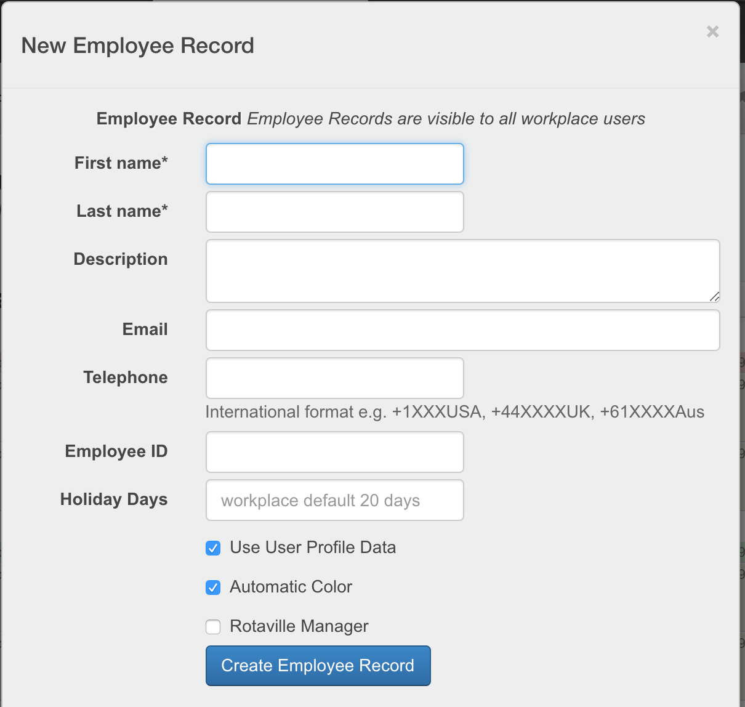Disable the Automatic Color checkbox
Viewport: 745px width, 707px height.
point(213,588)
